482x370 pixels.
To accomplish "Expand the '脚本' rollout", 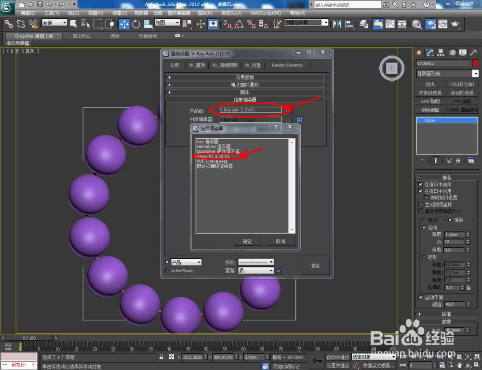I will (x=245, y=92).
